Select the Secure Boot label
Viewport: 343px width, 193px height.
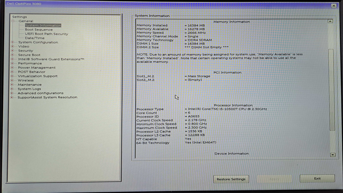[29, 55]
